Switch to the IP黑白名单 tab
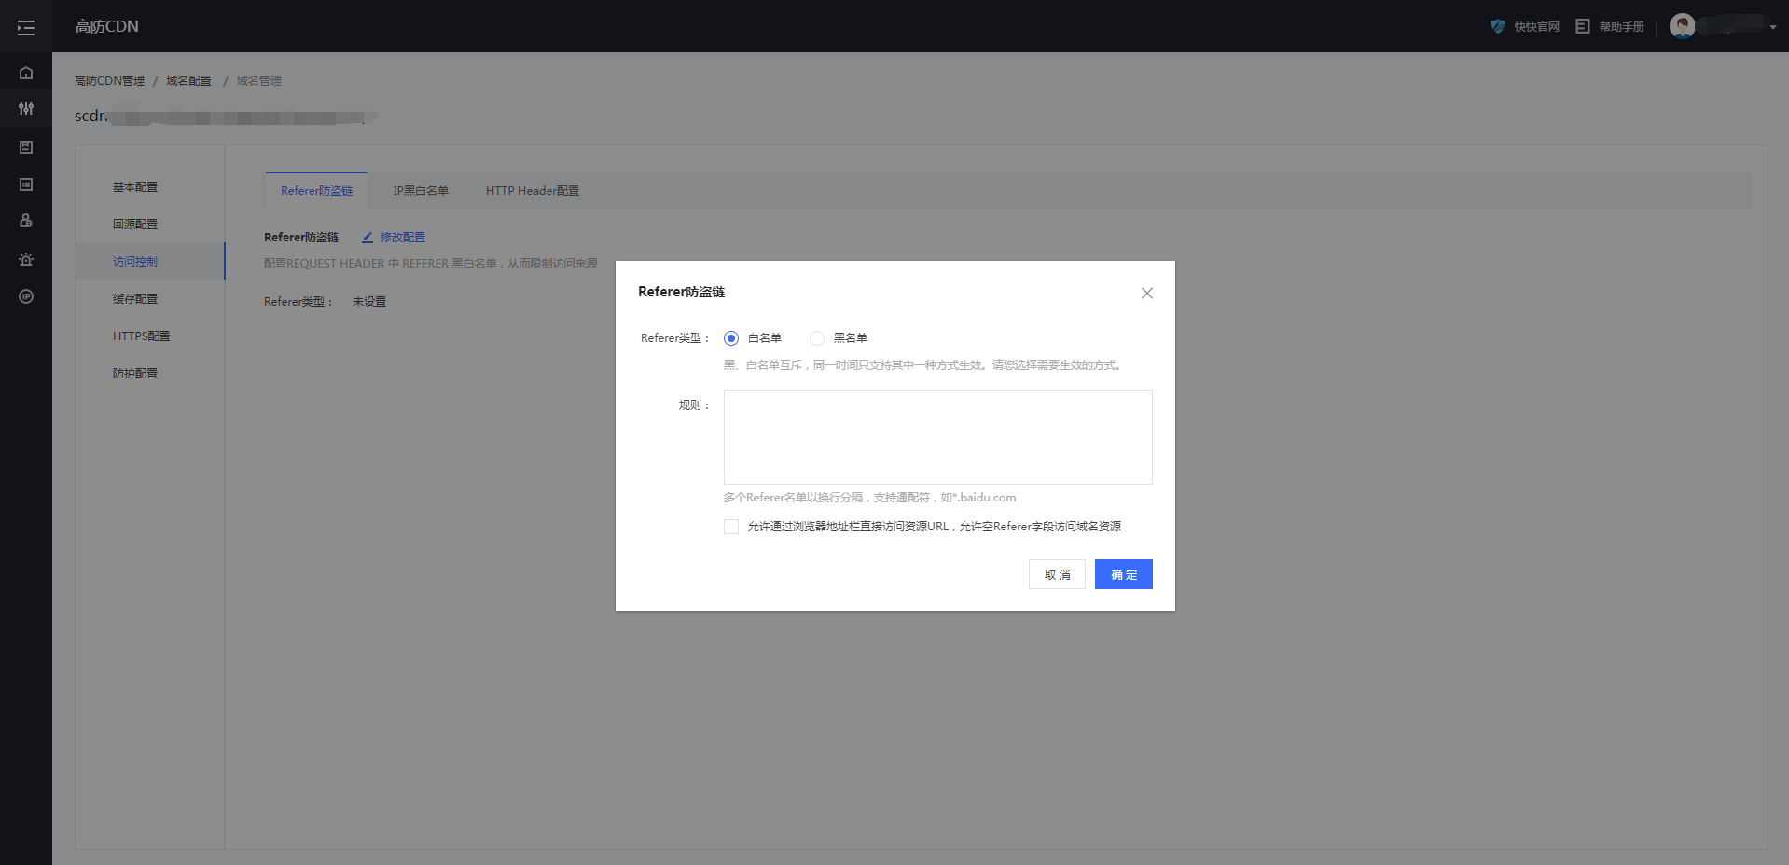The image size is (1789, 865). [x=420, y=191]
